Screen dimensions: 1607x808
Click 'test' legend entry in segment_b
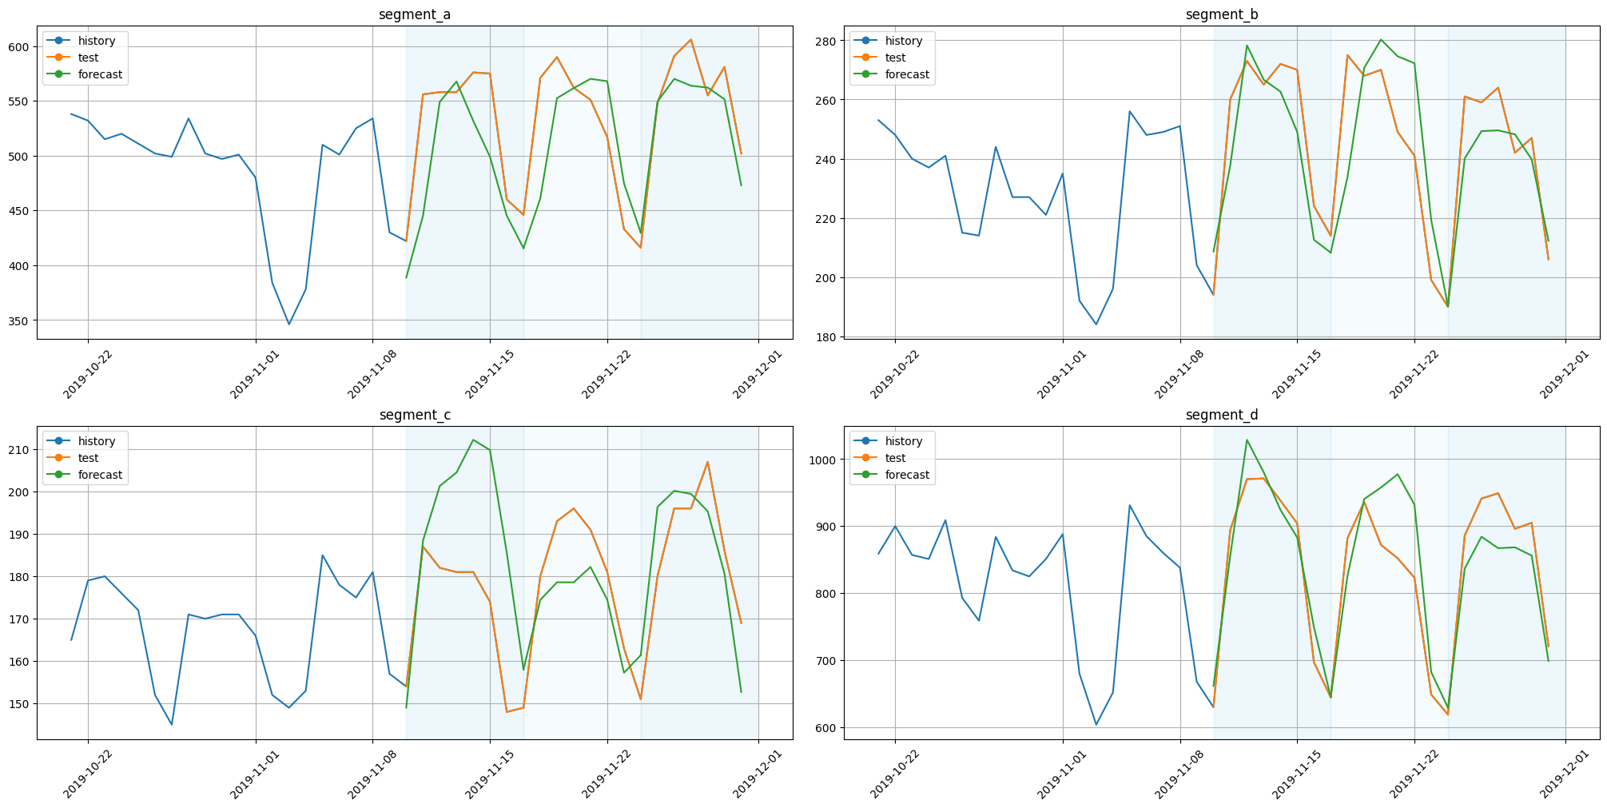point(881,58)
